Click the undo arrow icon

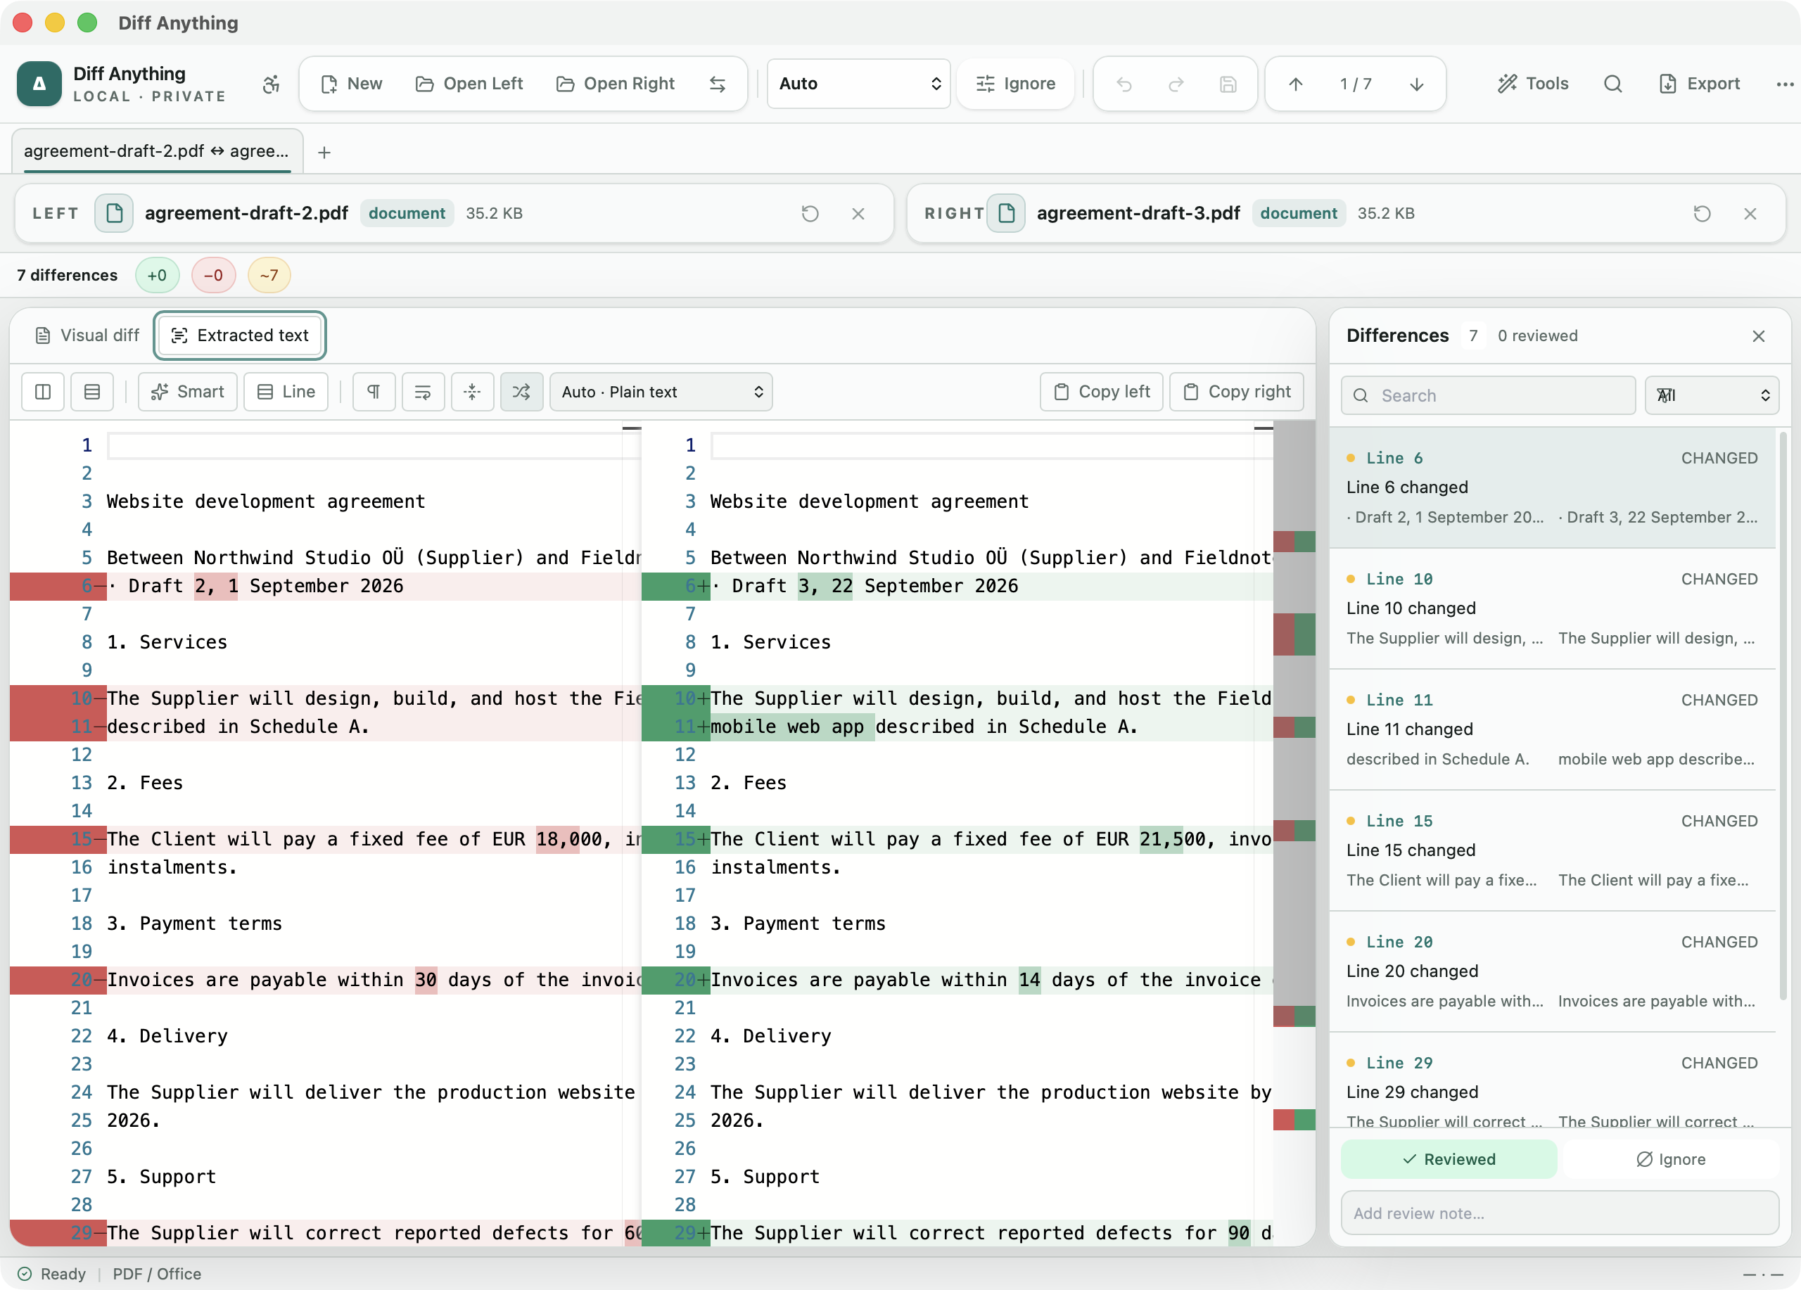click(x=1124, y=84)
